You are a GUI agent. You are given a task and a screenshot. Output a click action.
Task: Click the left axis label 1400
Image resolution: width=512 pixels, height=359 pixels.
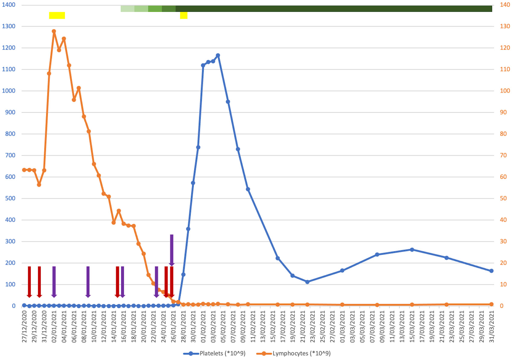[x=8, y=5]
